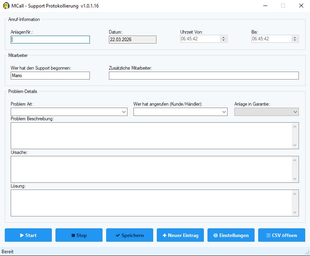
Task: Click the support starter name field containing Mario
Action: click(x=50, y=76)
